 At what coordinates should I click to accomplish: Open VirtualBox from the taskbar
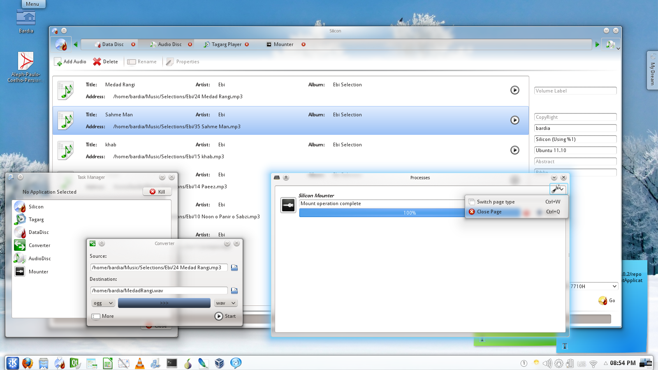point(220,363)
